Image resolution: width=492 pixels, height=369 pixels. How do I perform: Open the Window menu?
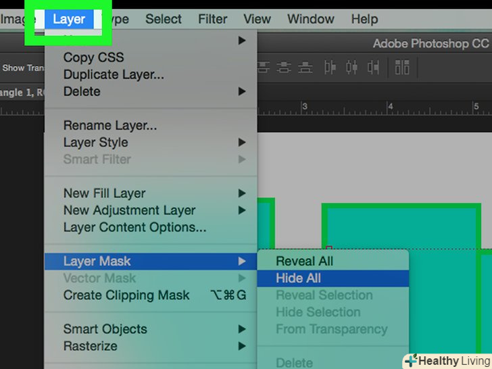pyautogui.click(x=311, y=19)
